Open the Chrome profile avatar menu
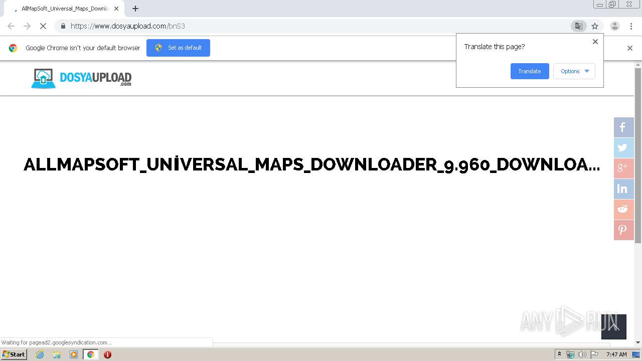Viewport: 642px width, 361px height. [x=614, y=26]
